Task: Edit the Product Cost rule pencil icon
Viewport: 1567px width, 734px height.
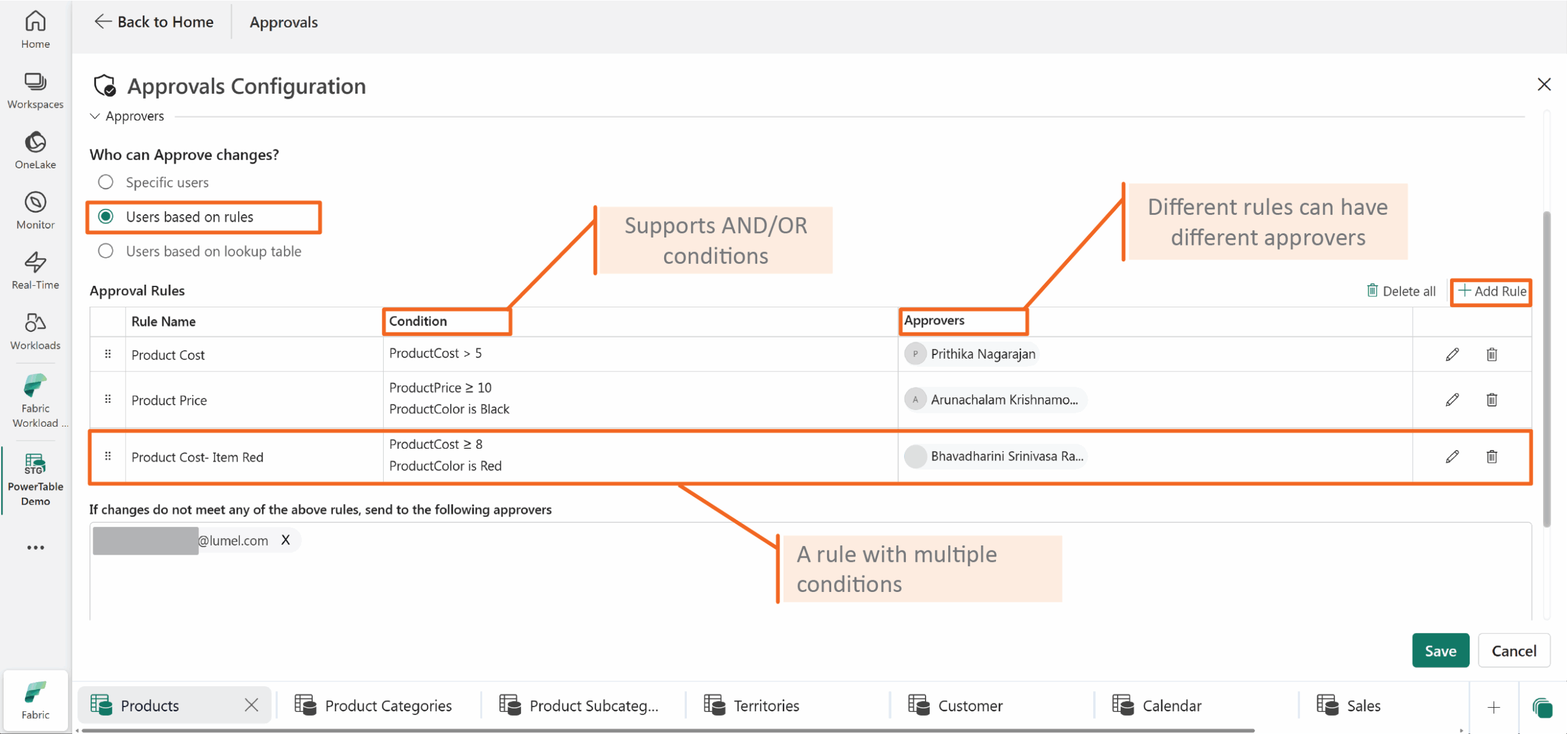Action: coord(1452,354)
